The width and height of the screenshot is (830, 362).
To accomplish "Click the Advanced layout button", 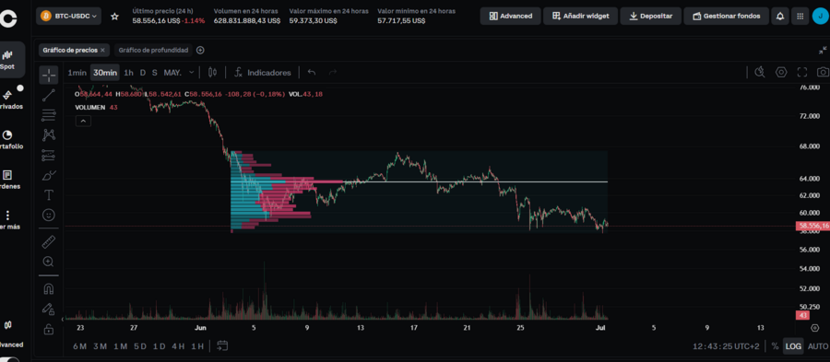I will click(510, 16).
